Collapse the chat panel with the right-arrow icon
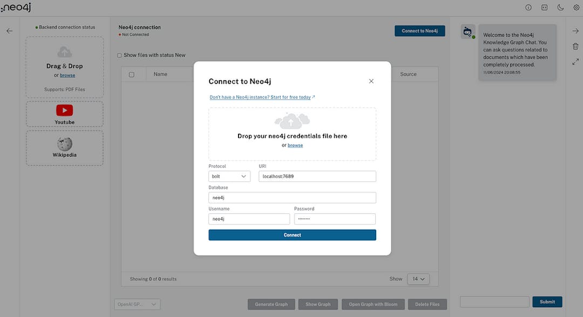This screenshot has width=583, height=317. pos(575,31)
